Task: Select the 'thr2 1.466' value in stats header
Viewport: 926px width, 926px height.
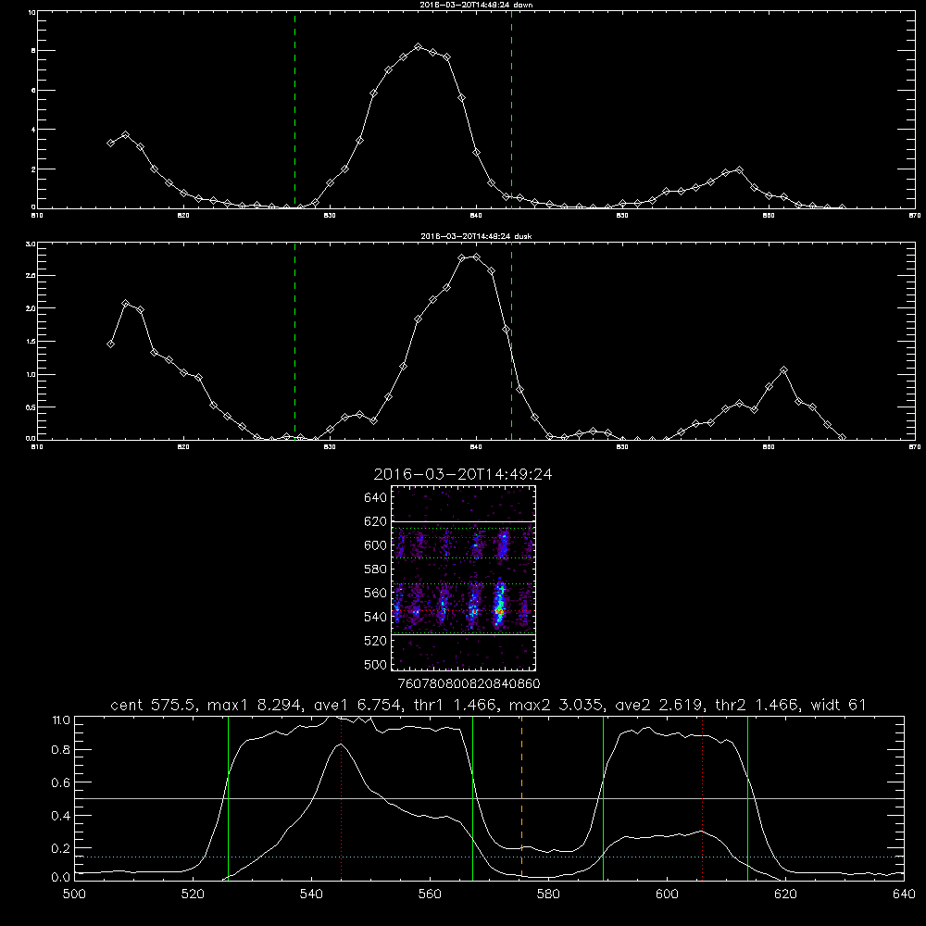Action: click(x=757, y=705)
